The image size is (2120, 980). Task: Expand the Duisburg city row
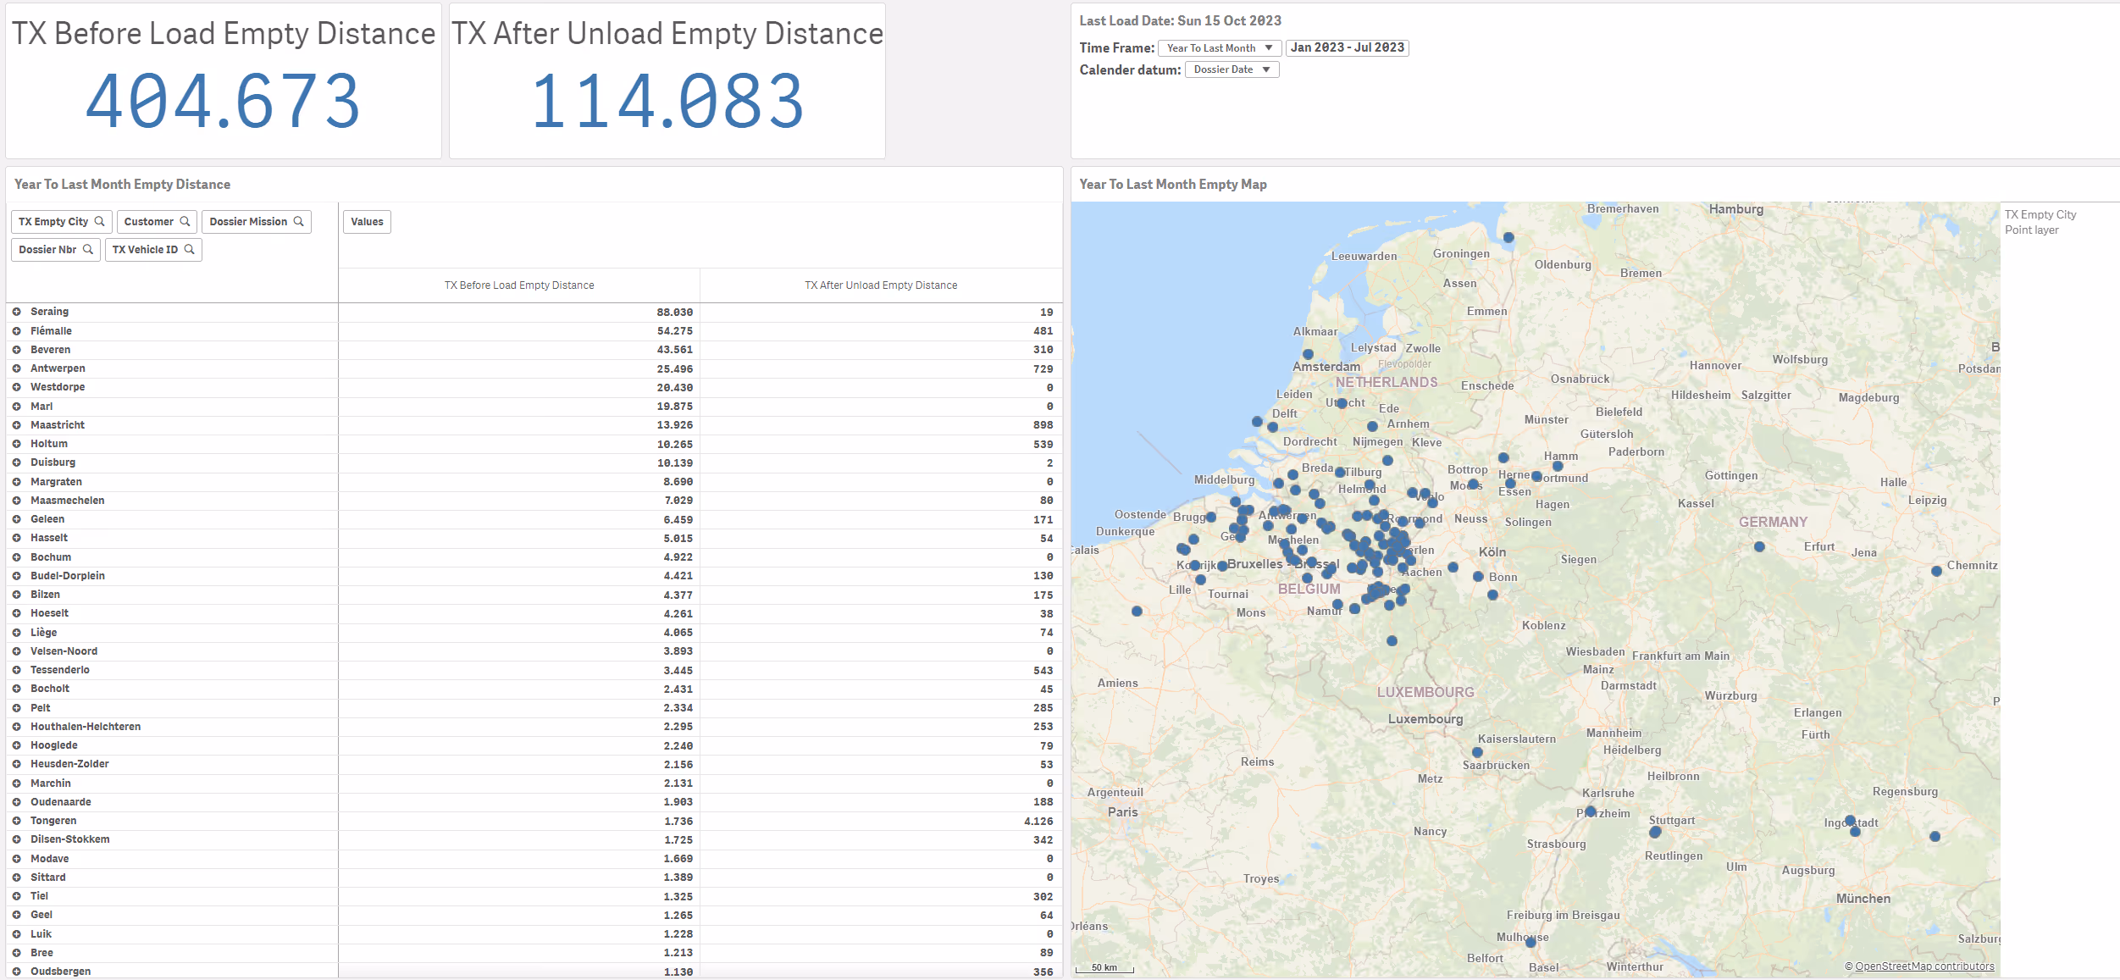click(16, 462)
